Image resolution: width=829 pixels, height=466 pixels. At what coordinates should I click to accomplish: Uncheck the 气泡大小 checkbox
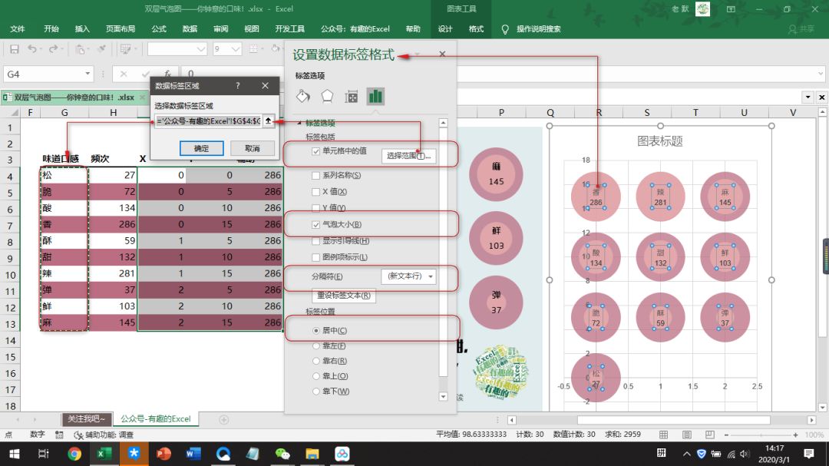pos(317,225)
